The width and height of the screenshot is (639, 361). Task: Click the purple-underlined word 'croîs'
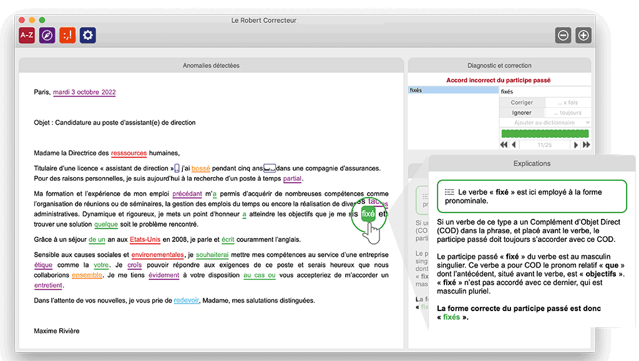tap(135, 265)
